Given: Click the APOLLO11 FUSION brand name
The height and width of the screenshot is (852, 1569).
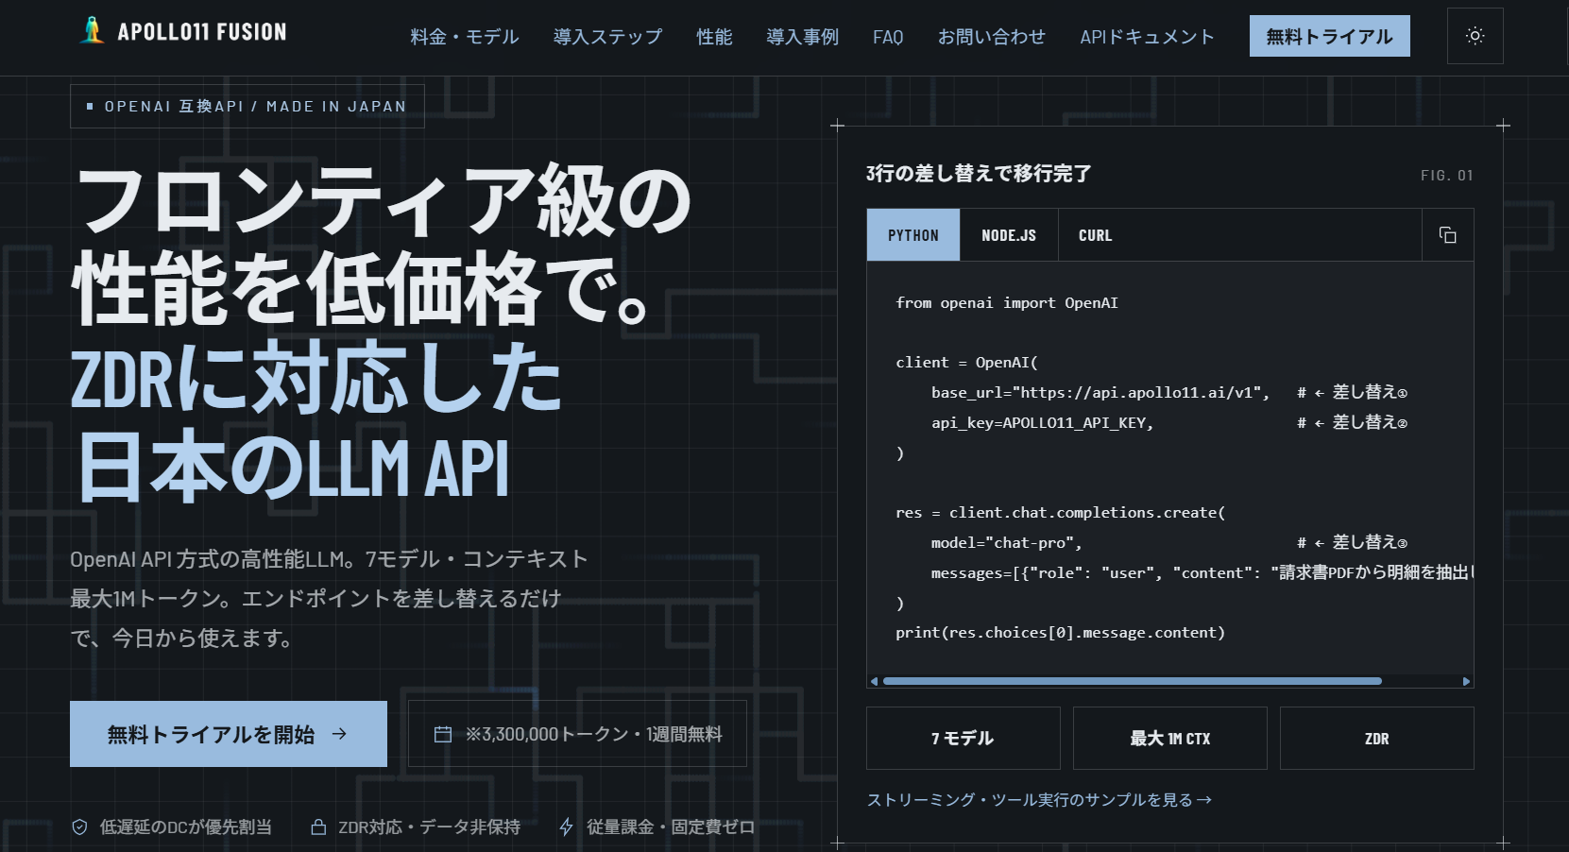Looking at the screenshot, I should click(x=202, y=32).
